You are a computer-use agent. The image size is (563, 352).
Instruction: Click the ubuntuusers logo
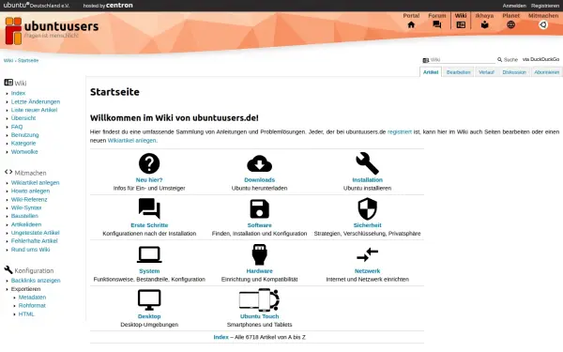(52, 30)
